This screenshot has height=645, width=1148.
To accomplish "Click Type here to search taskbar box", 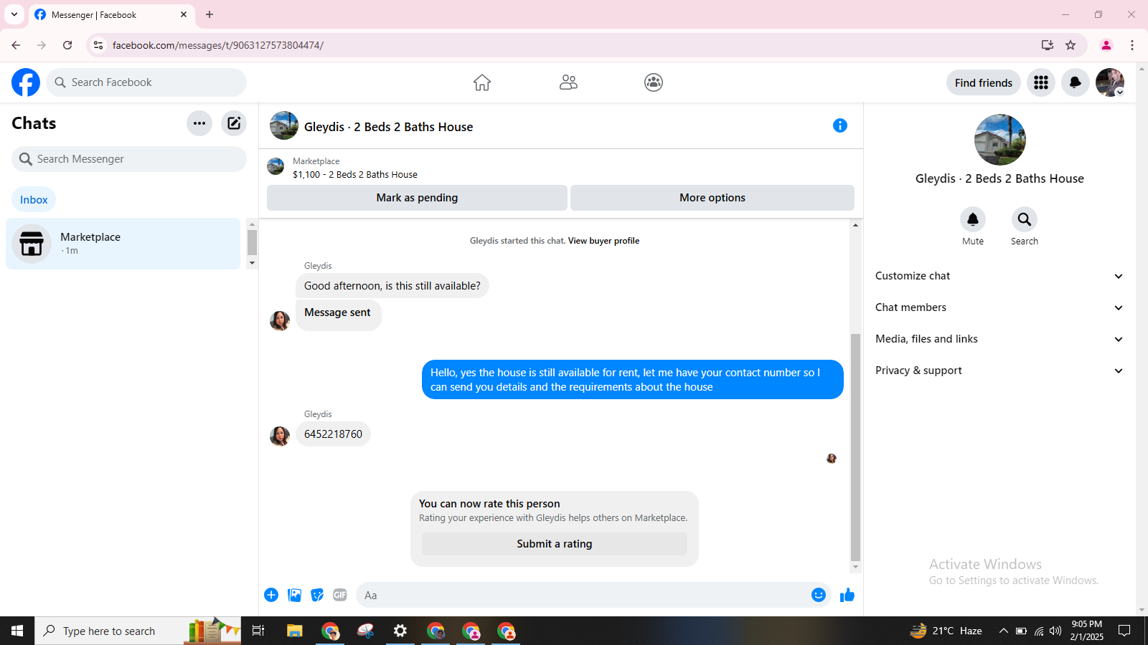I will tap(138, 631).
